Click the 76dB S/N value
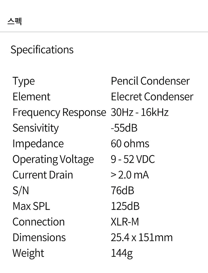 pos(123,191)
